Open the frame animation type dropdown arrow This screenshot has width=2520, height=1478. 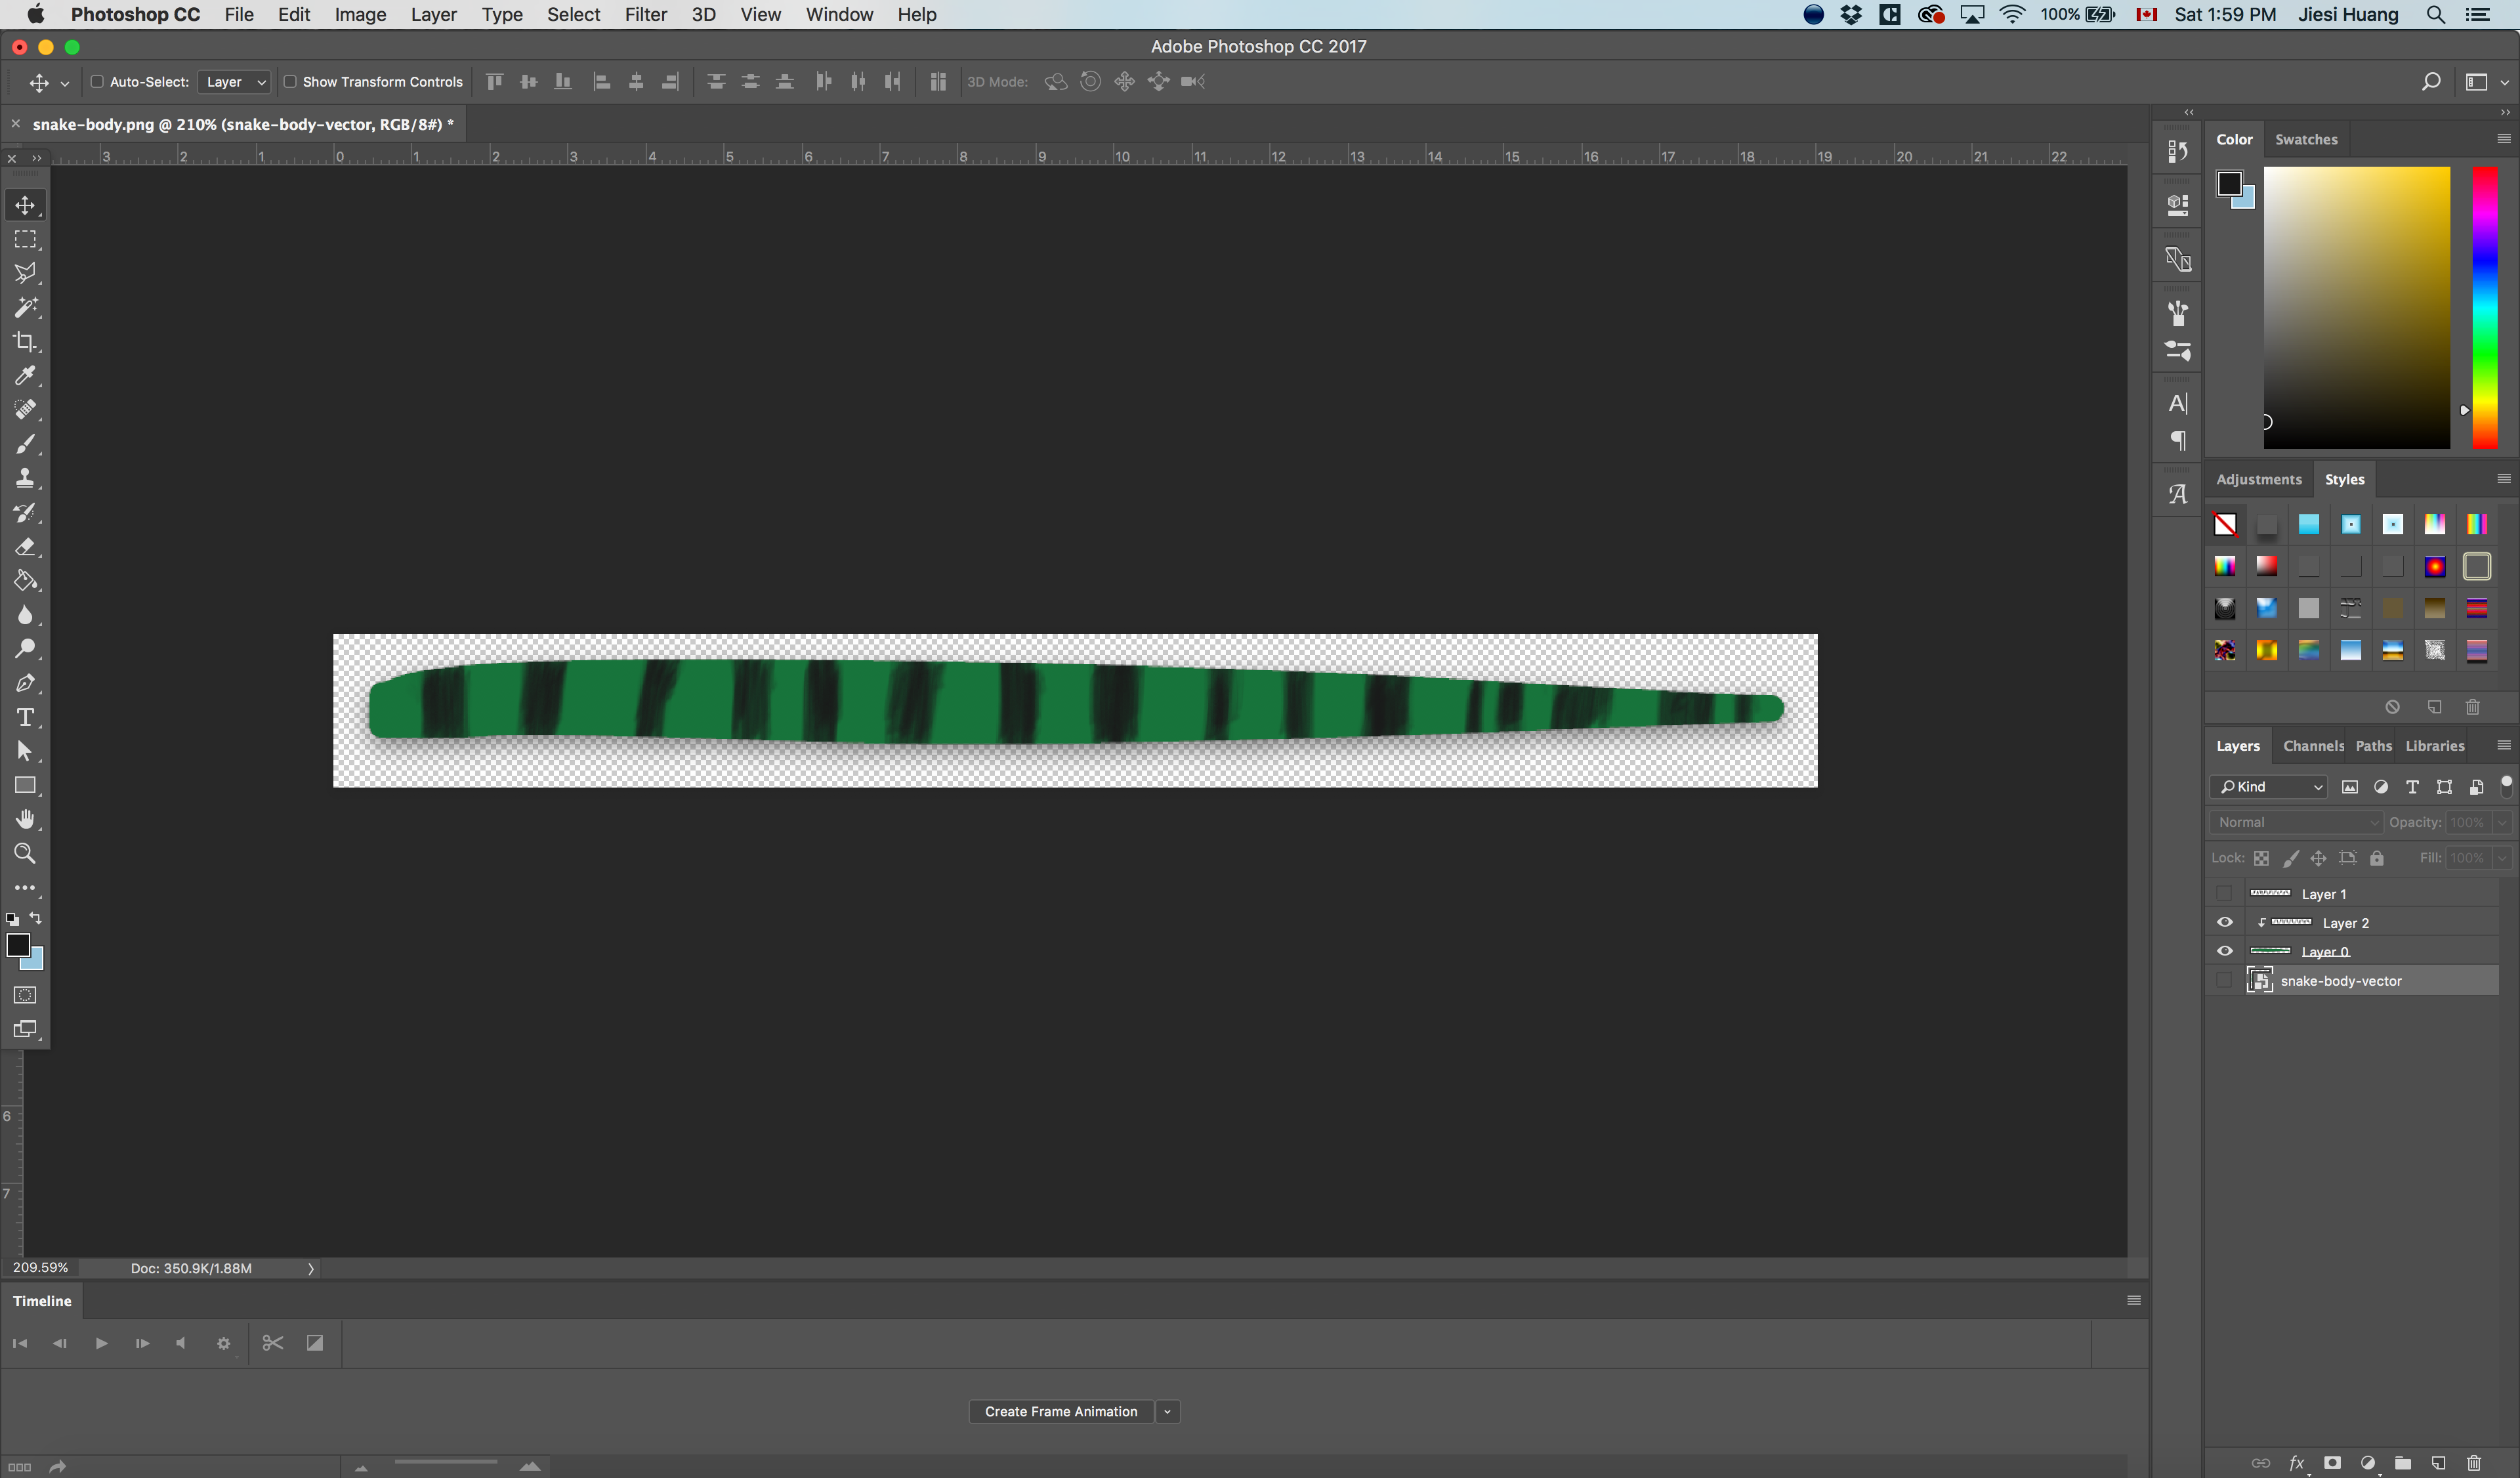1167,1411
